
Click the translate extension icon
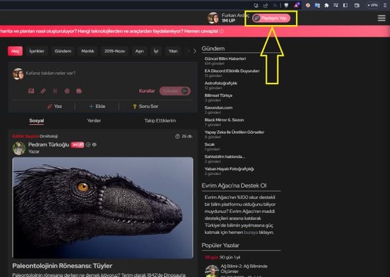pos(317,5)
